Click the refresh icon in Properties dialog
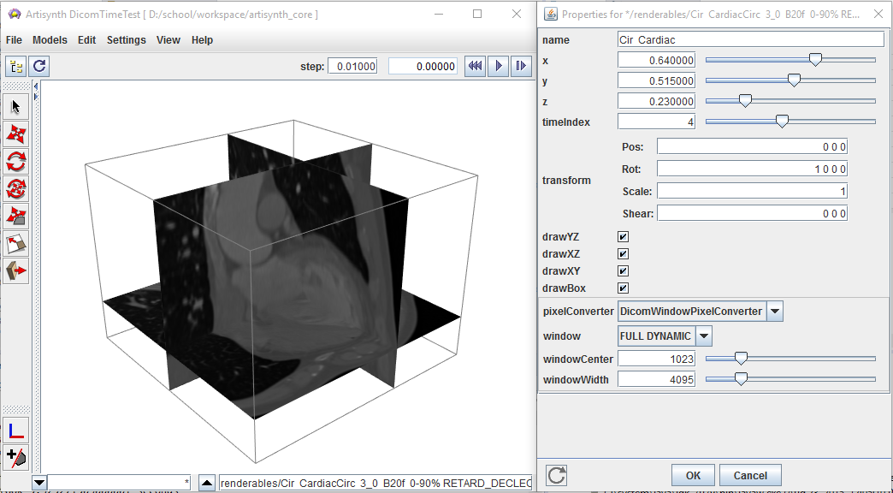Viewport: 893px width, 493px height. pos(556,476)
